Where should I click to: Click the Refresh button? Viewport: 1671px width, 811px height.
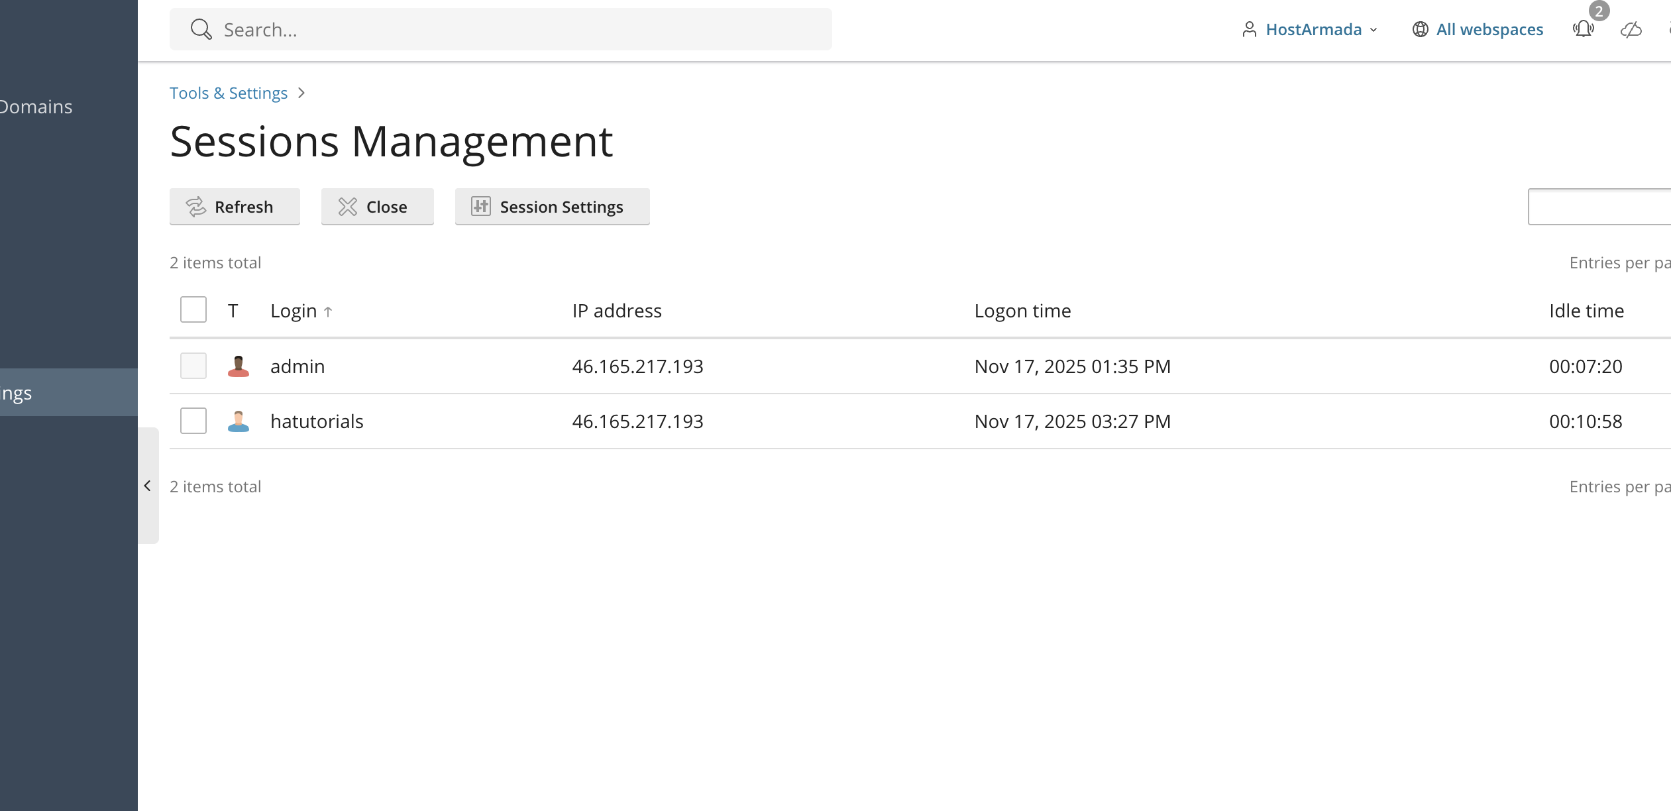(235, 207)
